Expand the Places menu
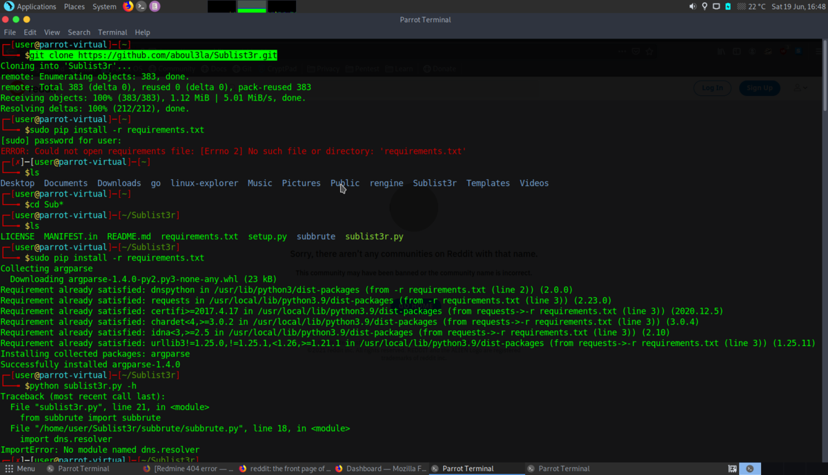828x475 pixels. coord(75,6)
